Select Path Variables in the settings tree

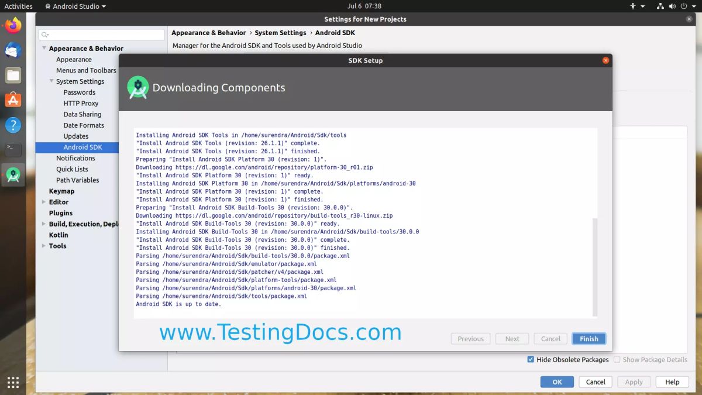(78, 180)
